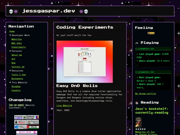
Task: Click the 'Easy DnD Rolls' project heading
Action: coord(77,86)
